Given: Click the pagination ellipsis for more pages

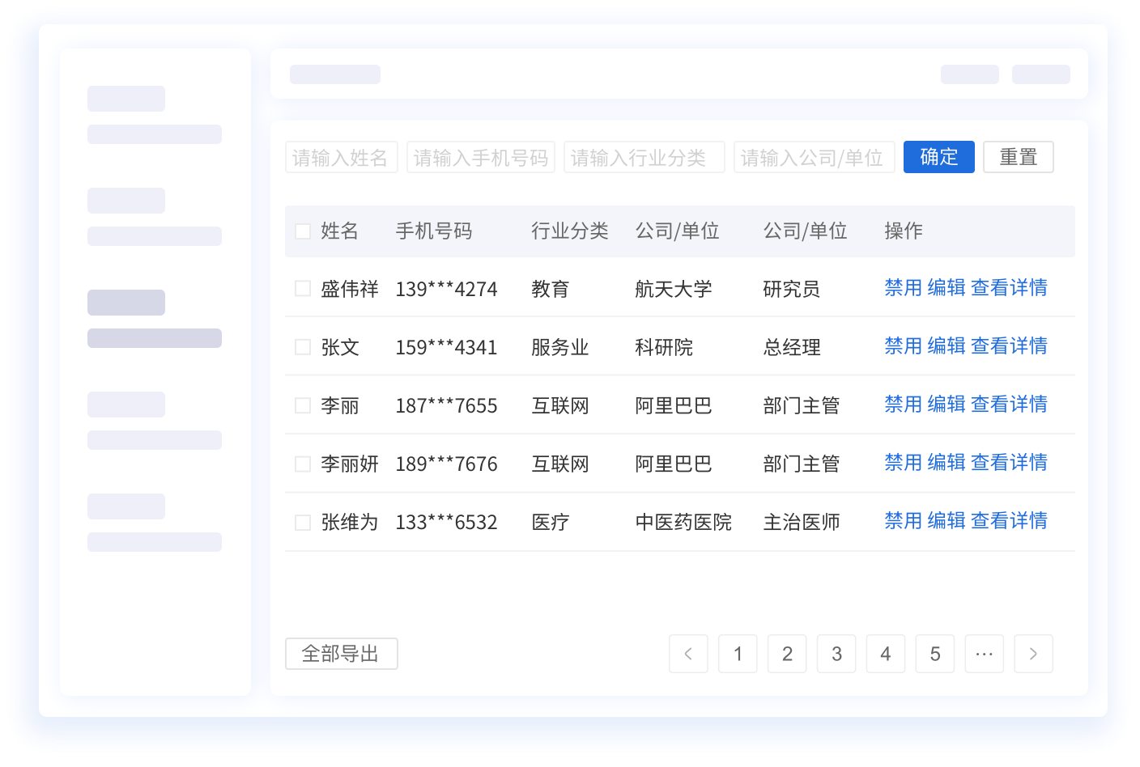Looking at the screenshot, I should (x=984, y=654).
